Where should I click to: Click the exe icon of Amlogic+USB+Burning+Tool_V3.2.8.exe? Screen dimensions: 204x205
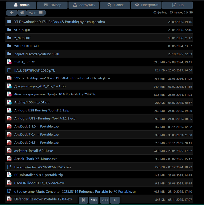coord(9,118)
